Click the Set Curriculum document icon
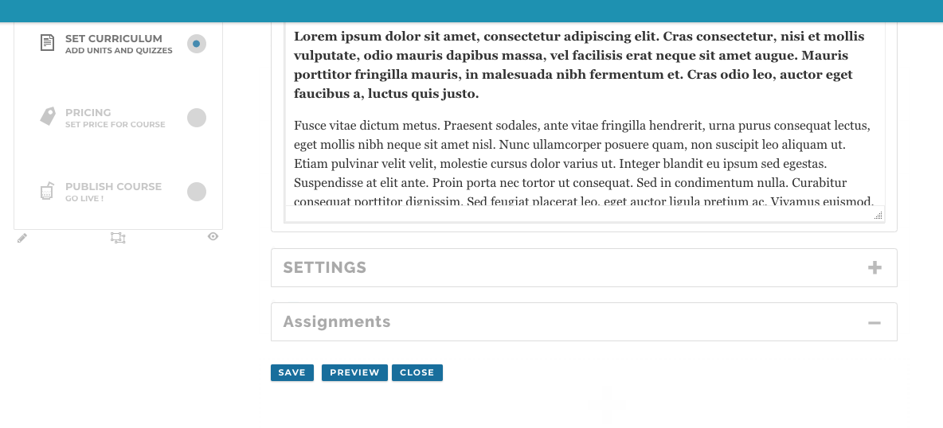Screen dimensions: 943x428 pos(48,43)
